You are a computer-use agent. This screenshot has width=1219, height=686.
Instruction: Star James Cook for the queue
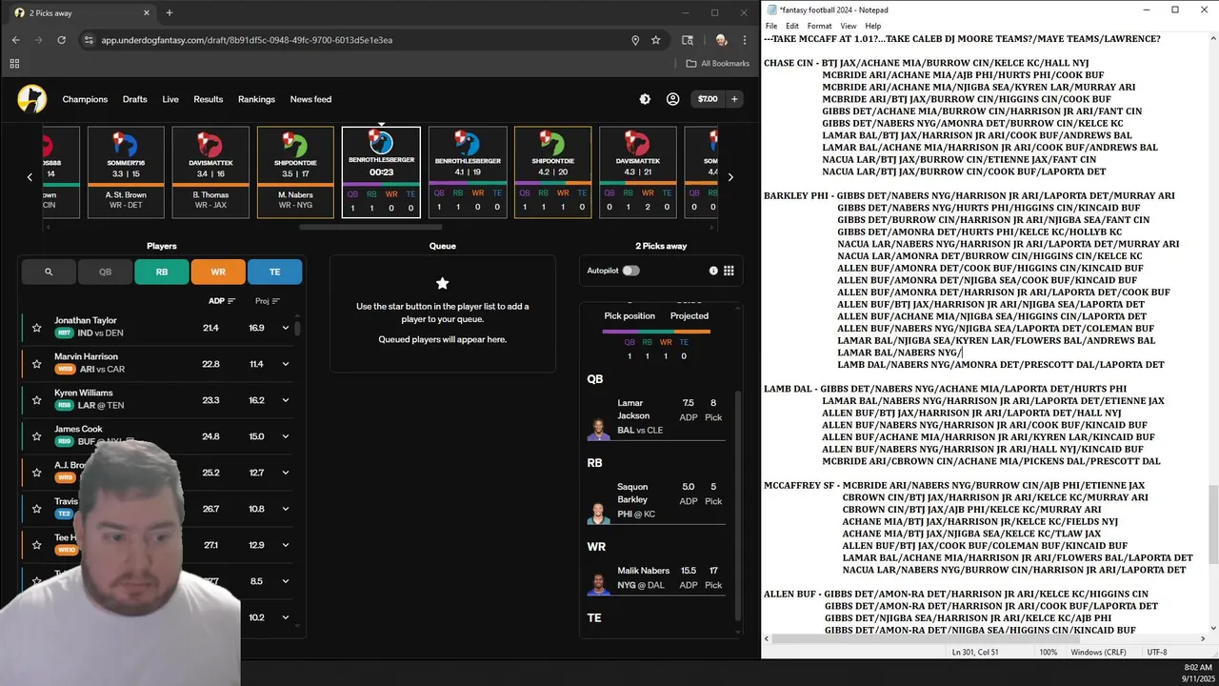[x=36, y=436]
